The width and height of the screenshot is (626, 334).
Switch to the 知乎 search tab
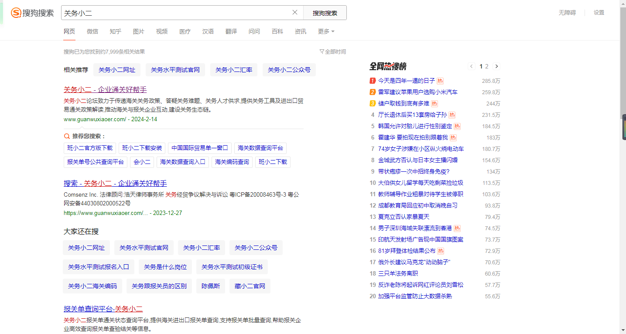pyautogui.click(x=116, y=31)
